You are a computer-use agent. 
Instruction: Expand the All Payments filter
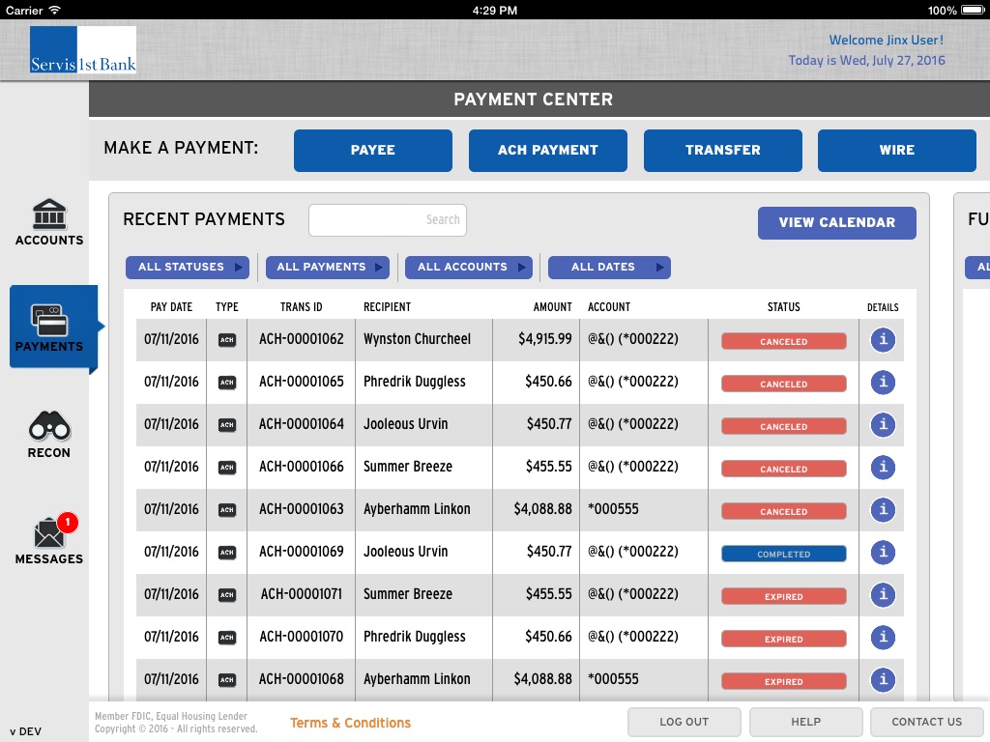point(328,267)
